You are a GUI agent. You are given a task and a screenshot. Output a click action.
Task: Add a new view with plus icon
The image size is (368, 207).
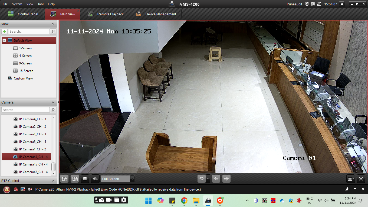click(4, 32)
